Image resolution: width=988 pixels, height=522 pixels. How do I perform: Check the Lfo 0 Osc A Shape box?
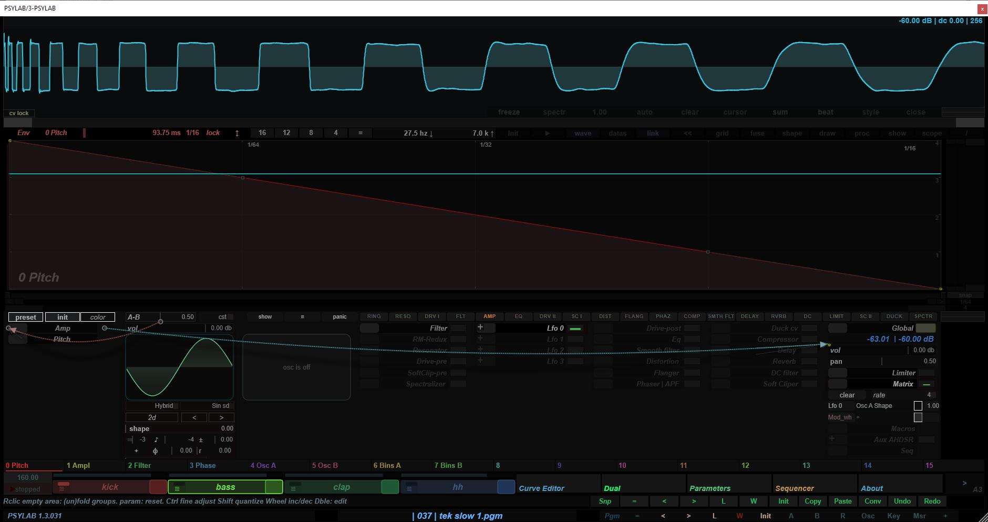click(x=918, y=406)
